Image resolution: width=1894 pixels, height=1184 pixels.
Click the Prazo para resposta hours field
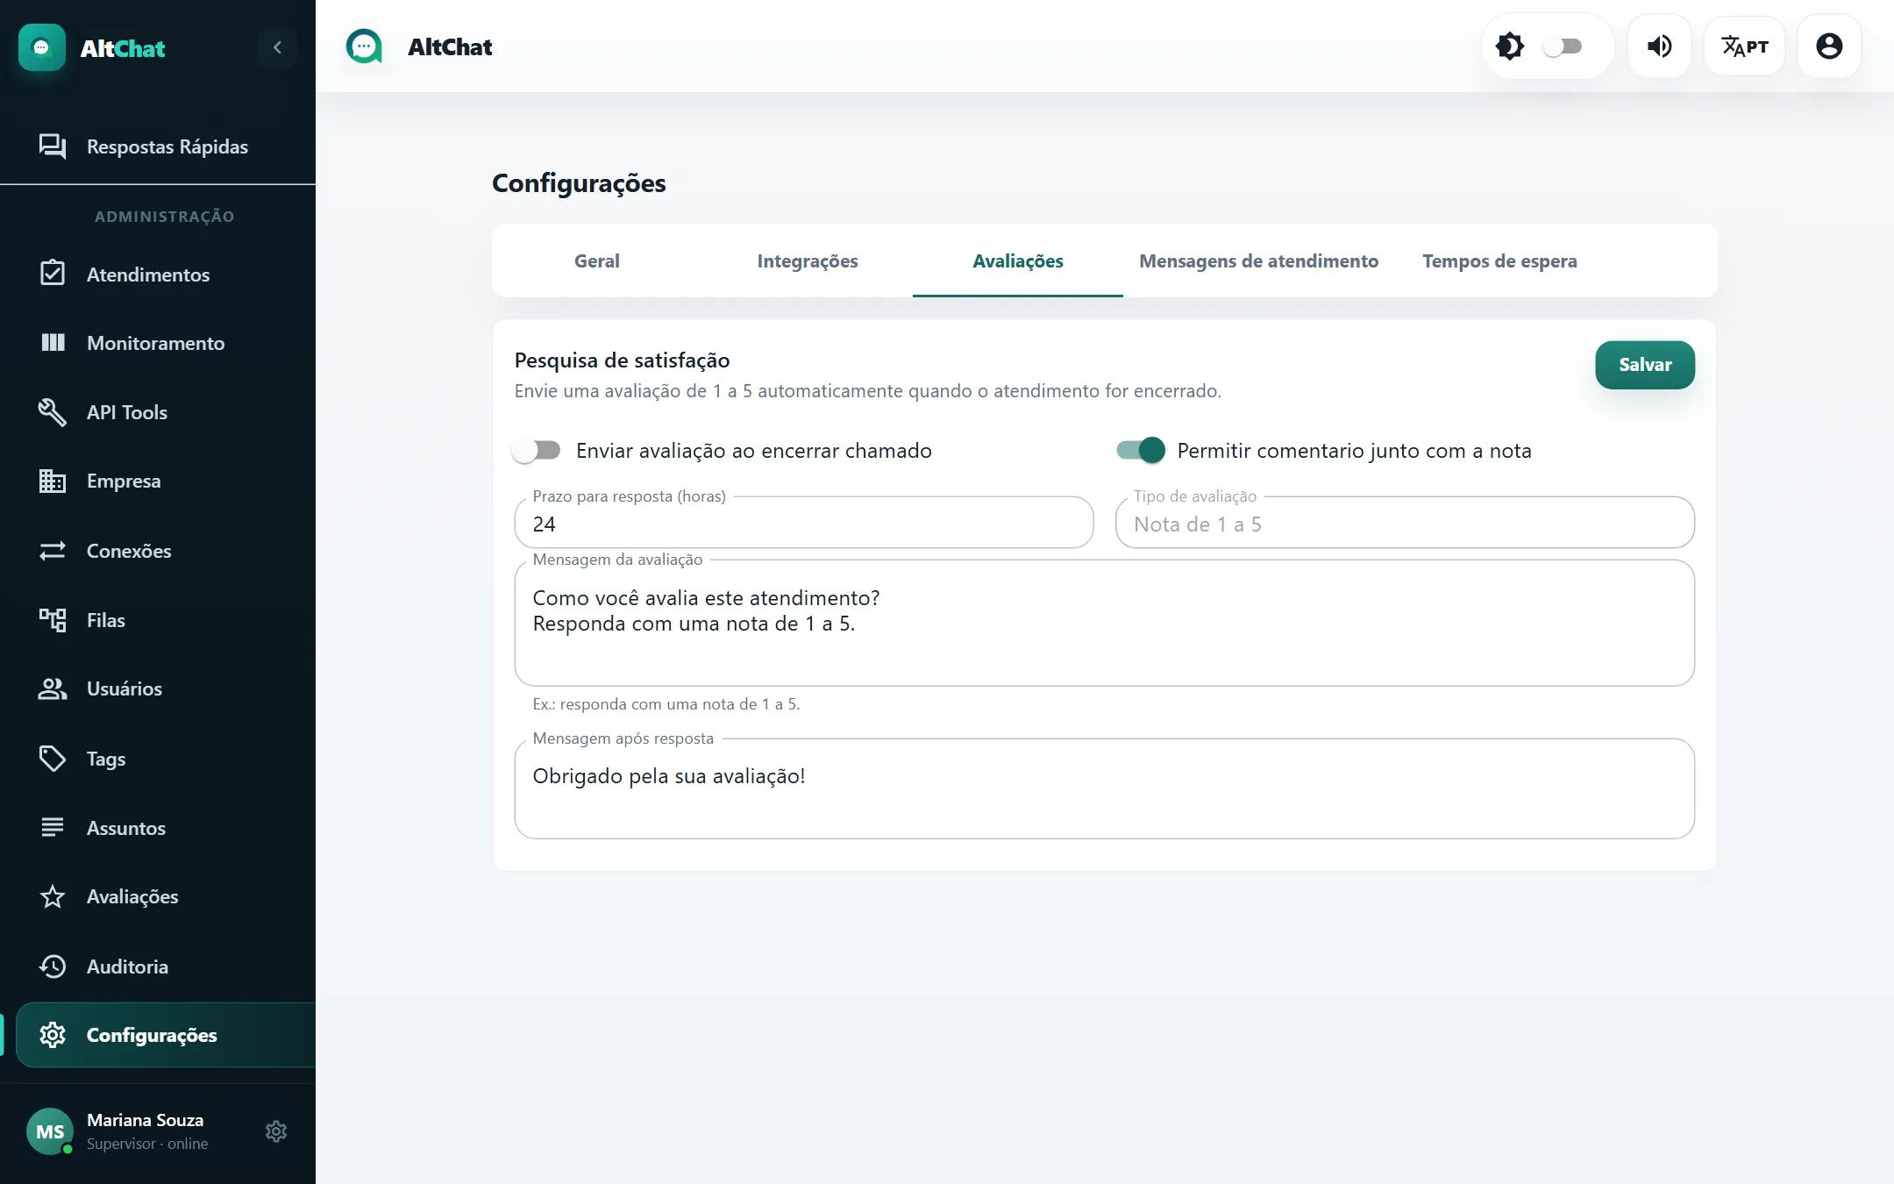click(x=804, y=524)
